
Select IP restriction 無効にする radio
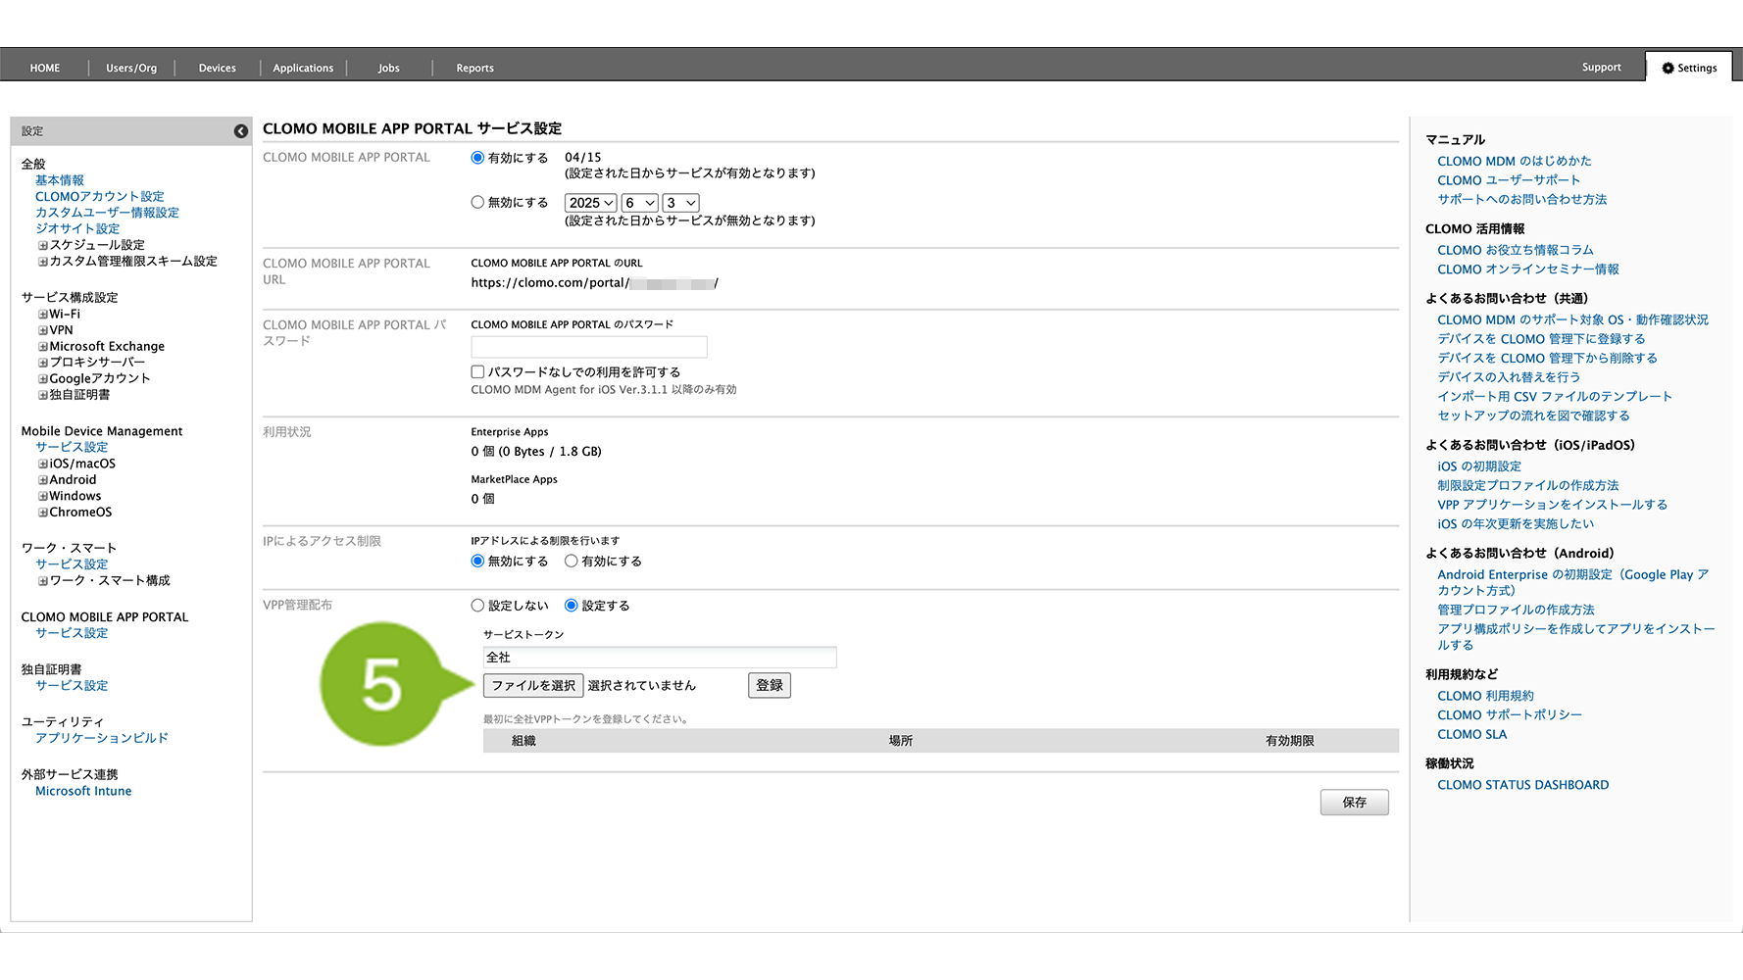click(477, 561)
